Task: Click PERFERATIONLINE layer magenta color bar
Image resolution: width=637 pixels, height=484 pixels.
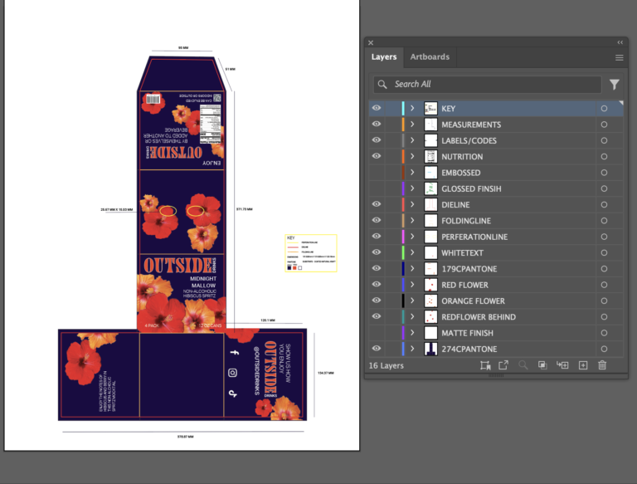Action: [403, 237]
